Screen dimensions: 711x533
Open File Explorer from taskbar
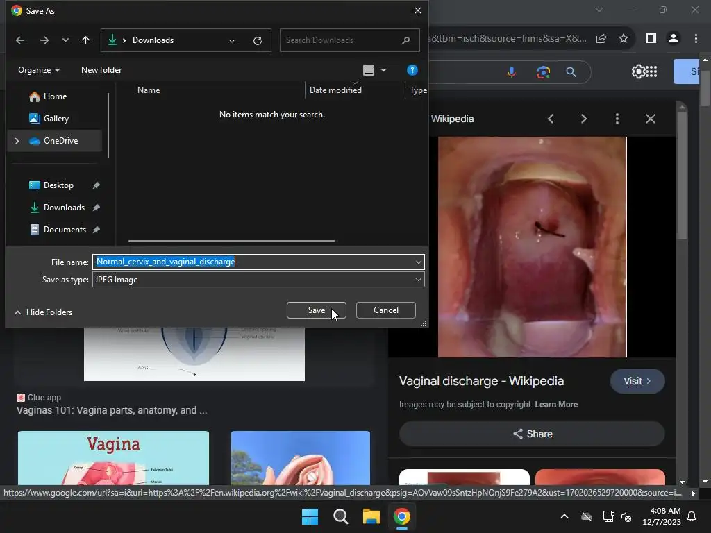(371, 516)
